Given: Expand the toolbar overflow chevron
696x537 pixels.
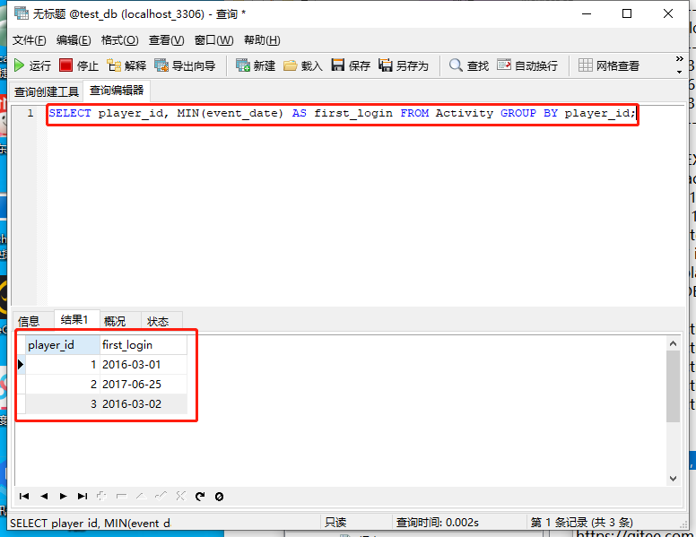Looking at the screenshot, I should coord(679,59).
